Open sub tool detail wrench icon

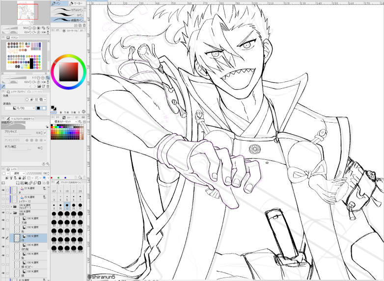pyautogui.click(x=48, y=164)
